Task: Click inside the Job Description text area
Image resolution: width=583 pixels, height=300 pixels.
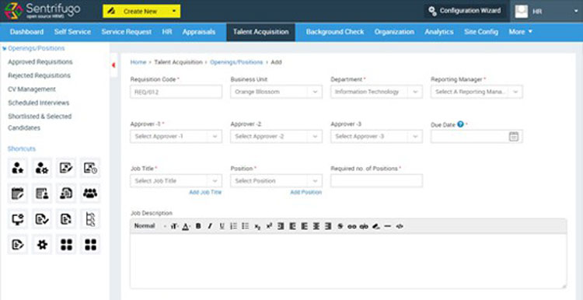Action: [x=348, y=260]
